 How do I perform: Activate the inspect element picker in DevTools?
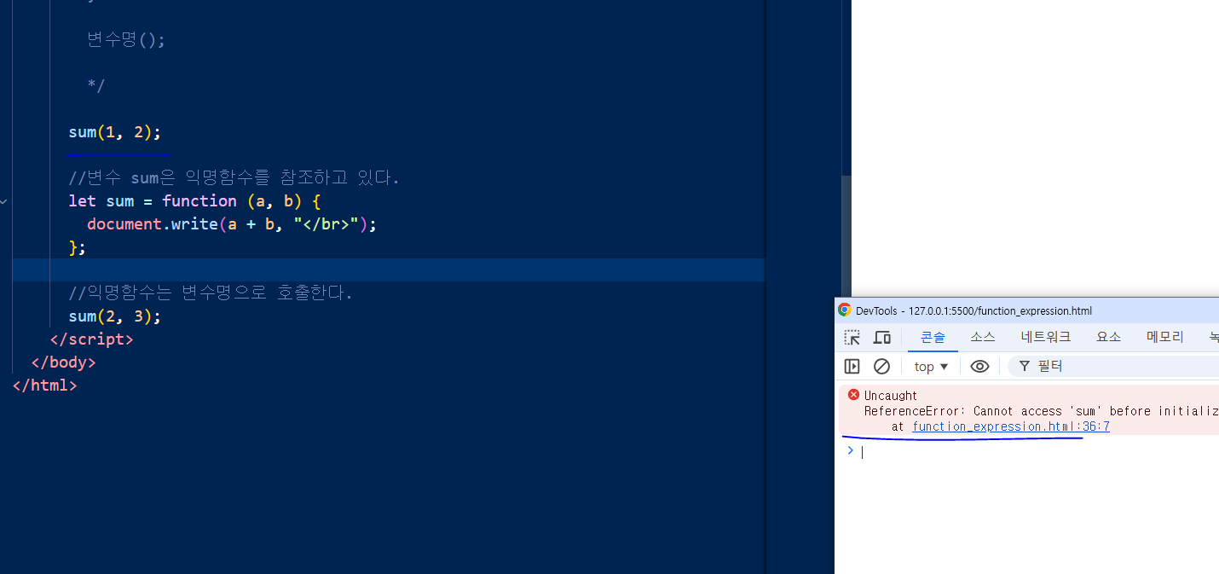point(852,338)
